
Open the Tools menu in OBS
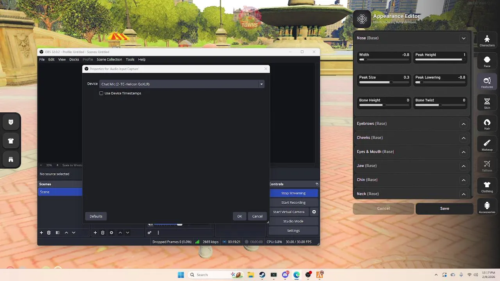click(x=130, y=60)
